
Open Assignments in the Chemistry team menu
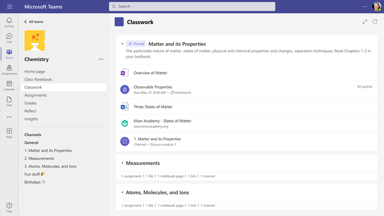click(x=35, y=95)
